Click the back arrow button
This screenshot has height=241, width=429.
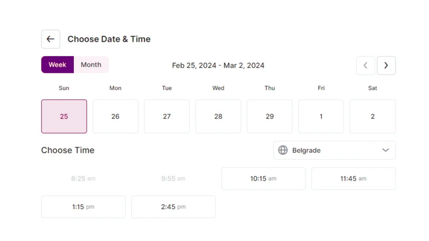pos(50,39)
